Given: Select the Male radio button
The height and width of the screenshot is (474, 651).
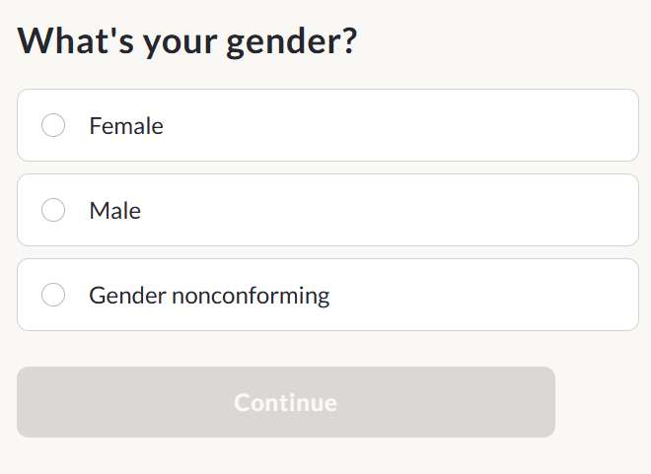Looking at the screenshot, I should pyautogui.click(x=53, y=210).
